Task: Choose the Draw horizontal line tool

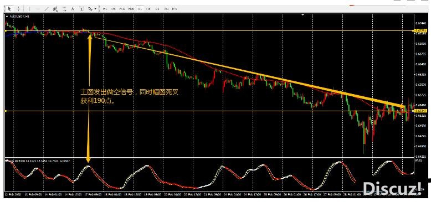Action: coord(38,8)
